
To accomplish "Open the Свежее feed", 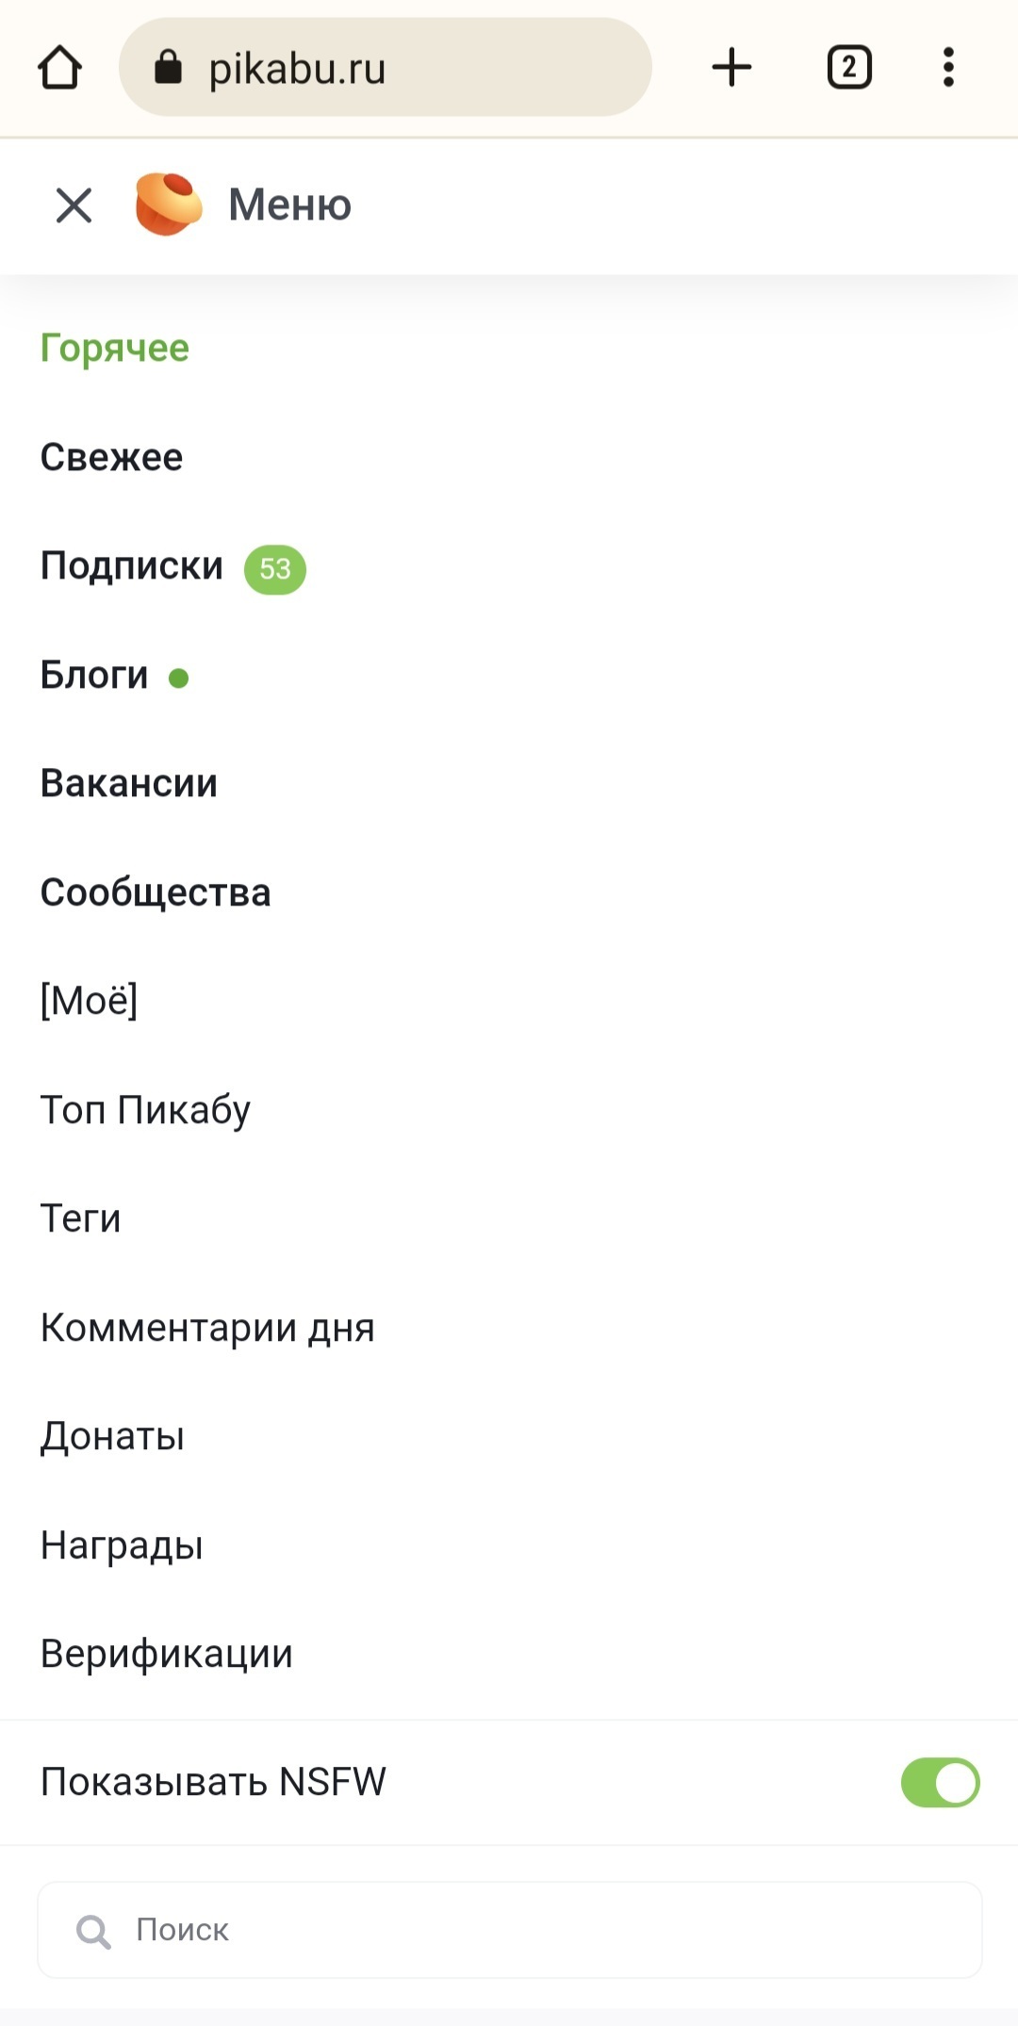I will 111,457.
